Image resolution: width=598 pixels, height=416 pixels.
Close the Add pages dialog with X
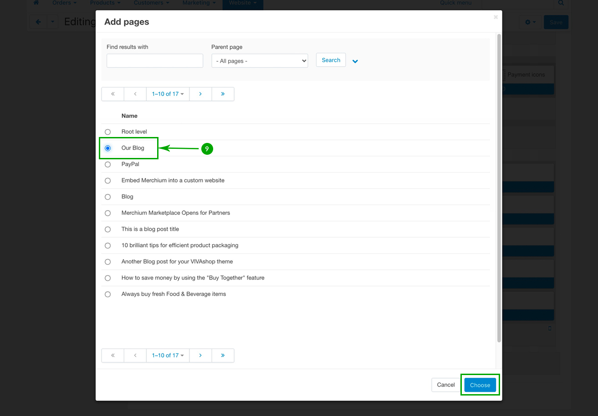pos(496,17)
